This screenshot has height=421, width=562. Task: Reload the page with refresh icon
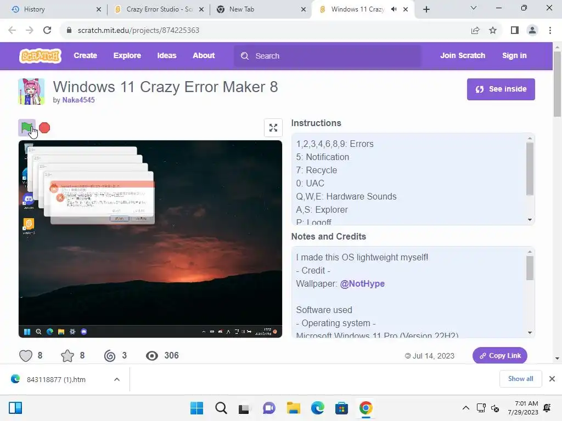(47, 30)
